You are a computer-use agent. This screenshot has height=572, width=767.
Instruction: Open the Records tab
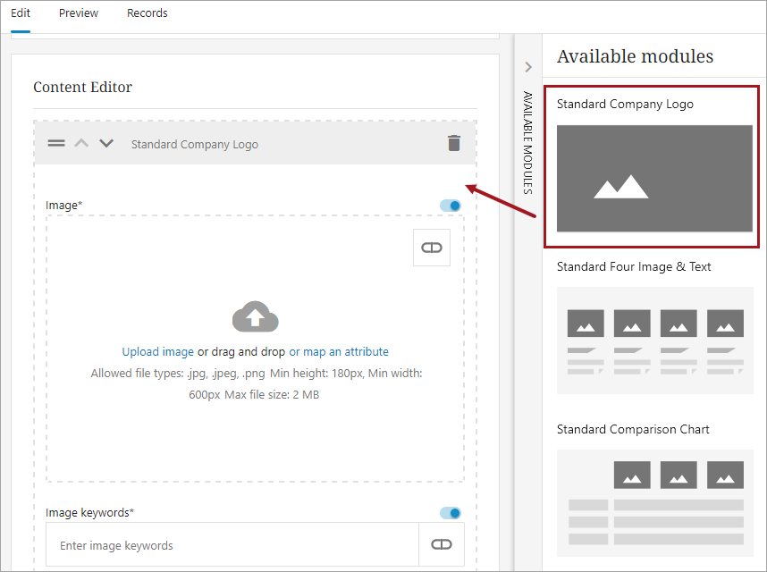[x=147, y=13]
